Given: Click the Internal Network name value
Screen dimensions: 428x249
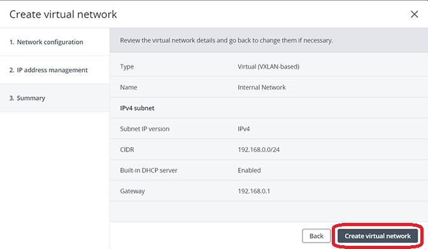Looking at the screenshot, I should click(x=262, y=87).
